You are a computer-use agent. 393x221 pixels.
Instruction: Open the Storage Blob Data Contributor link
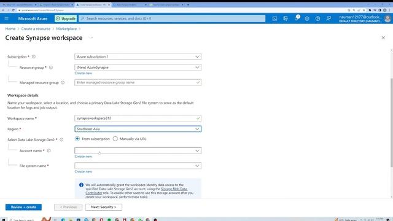(174, 189)
